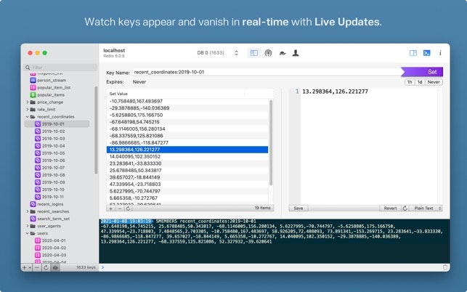Open the user clients icon
This screenshot has width=467, height=292.
(296, 53)
